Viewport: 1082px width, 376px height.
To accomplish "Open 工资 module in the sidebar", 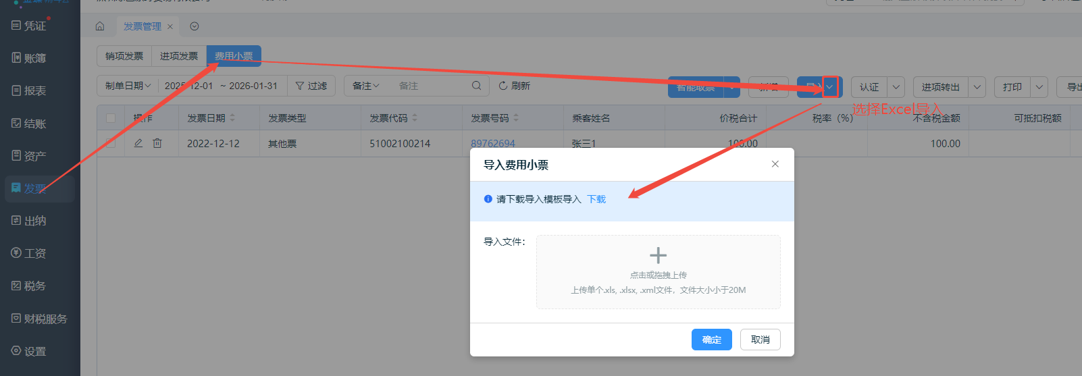I will click(30, 253).
